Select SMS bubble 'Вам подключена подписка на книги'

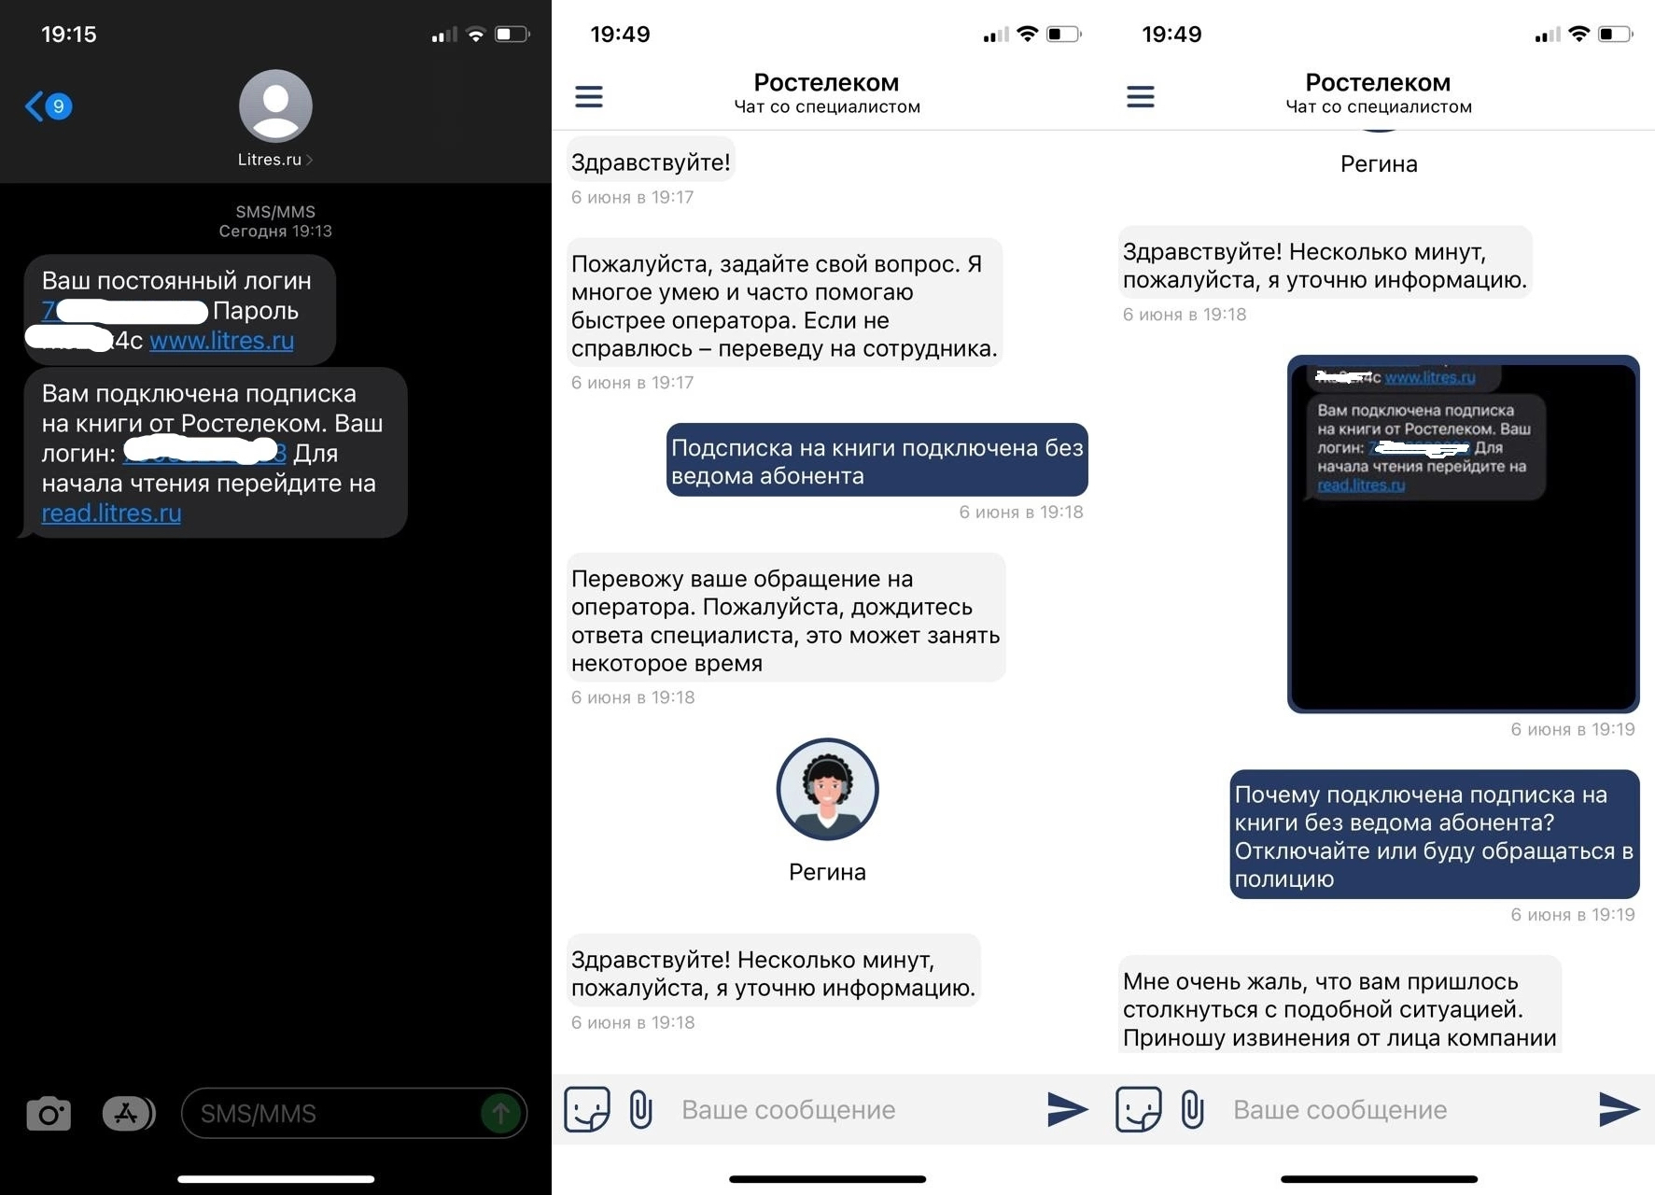(x=214, y=453)
